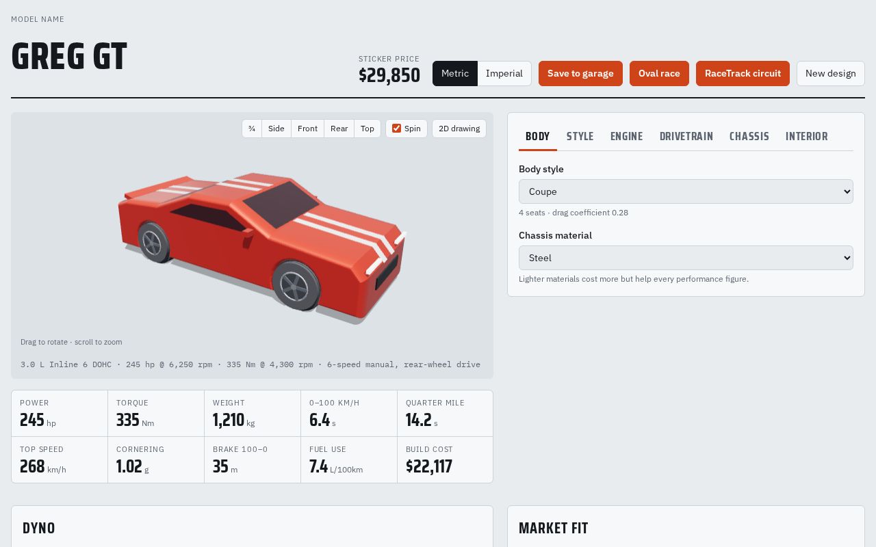Click the Save to garage button
Viewport: 876px width, 547px height.
(580, 74)
